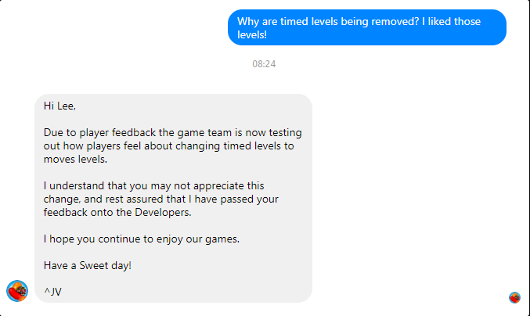This screenshot has width=530, height=316.
Task: Click the 'I understand that you may' line
Action: tap(153, 186)
